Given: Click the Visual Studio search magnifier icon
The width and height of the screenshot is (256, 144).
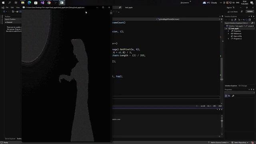Looking at the screenshot, I should (x=120, y=7).
